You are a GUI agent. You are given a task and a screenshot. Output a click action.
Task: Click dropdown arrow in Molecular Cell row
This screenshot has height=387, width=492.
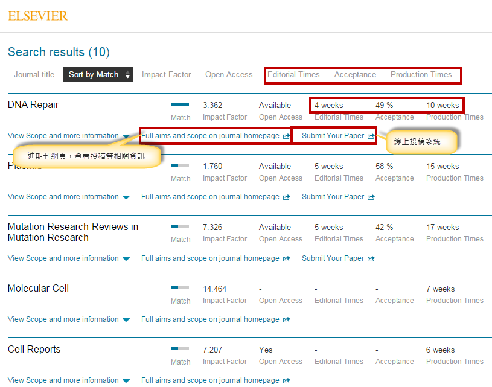coord(126,320)
